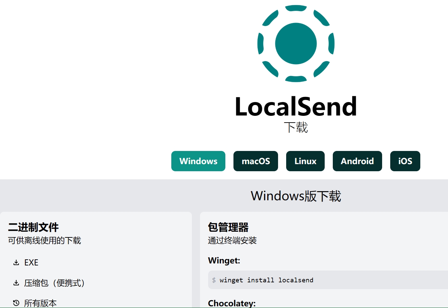448x308 pixels.
Task: Download the EXE installer
Action: click(31, 262)
